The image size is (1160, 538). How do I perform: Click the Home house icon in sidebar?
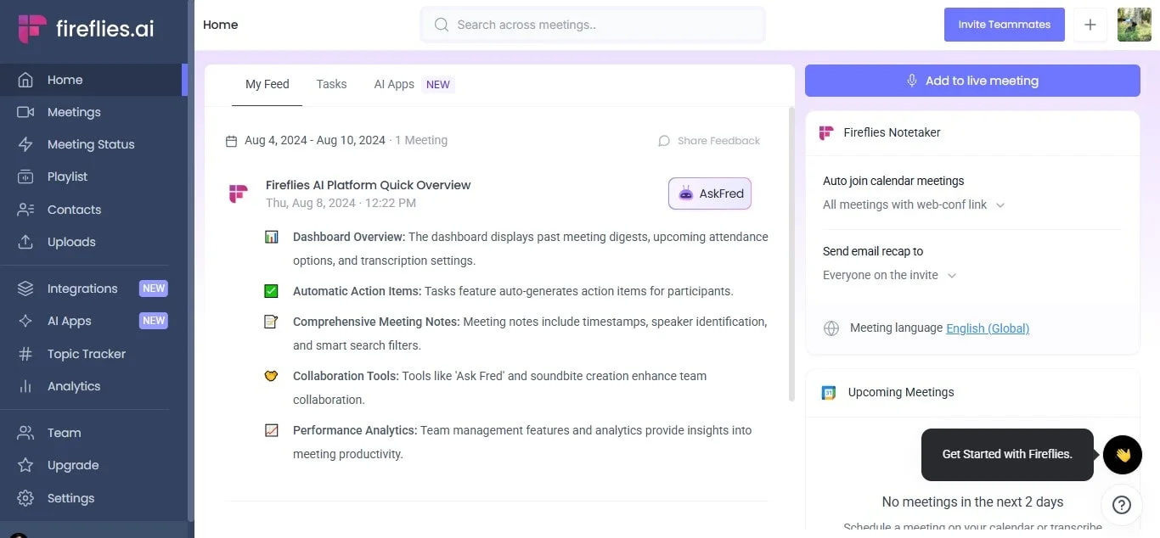pyautogui.click(x=25, y=80)
